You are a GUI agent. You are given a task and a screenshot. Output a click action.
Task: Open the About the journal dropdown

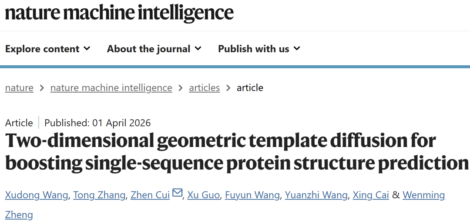(x=154, y=49)
